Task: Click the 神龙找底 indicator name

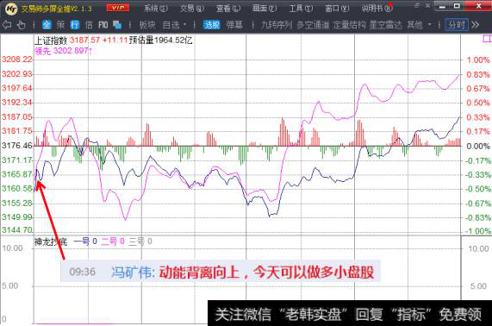Action: 51,241
